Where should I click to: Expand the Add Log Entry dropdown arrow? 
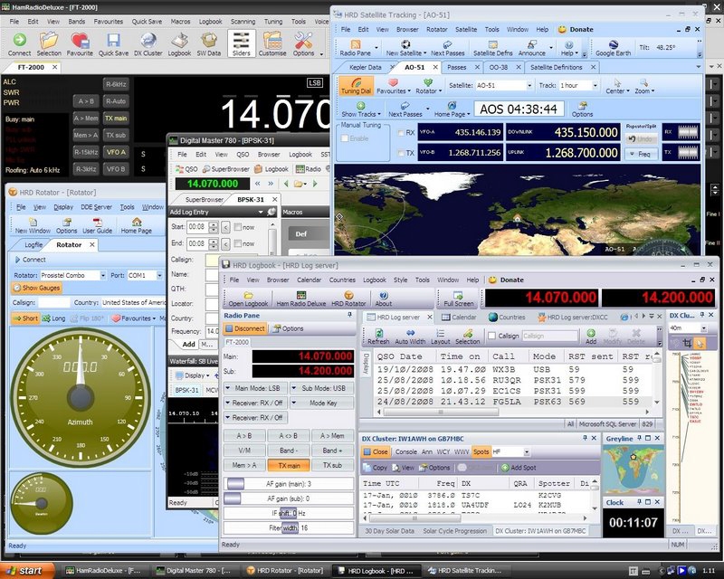pos(261,212)
